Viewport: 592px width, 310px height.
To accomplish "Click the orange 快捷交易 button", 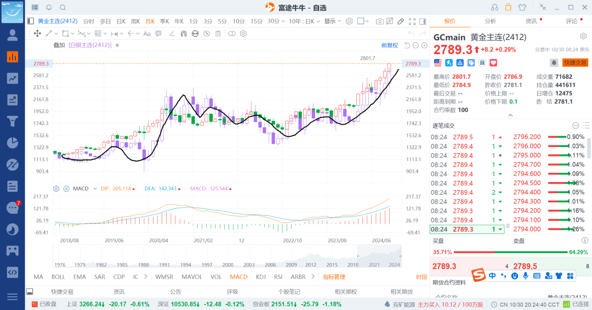I will pos(574,62).
